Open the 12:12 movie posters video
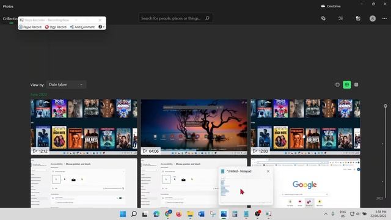Image resolution: width=391 pixels, height=220 pixels. click(x=84, y=127)
